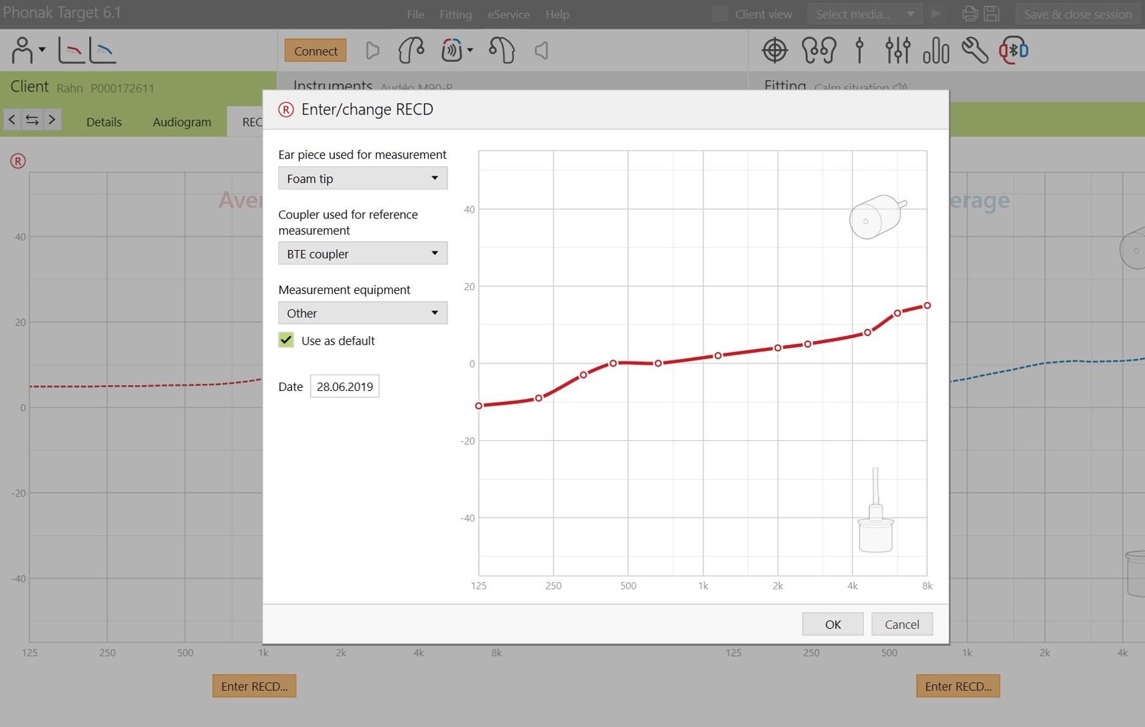Open the Bluetooth headset remote support icon
The image size is (1145, 727).
tap(1014, 50)
